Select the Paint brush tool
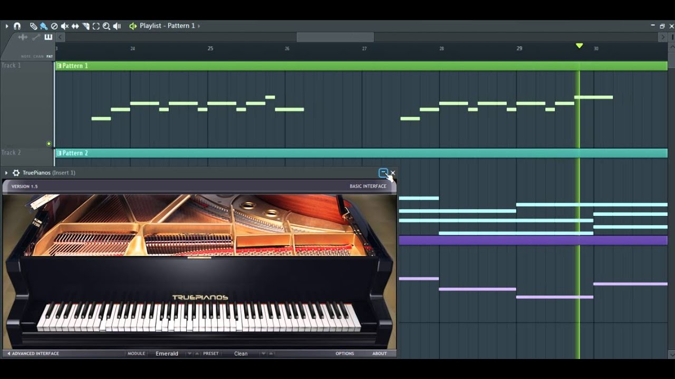Screen dimensions: 675x379 pyautogui.click(x=44, y=26)
